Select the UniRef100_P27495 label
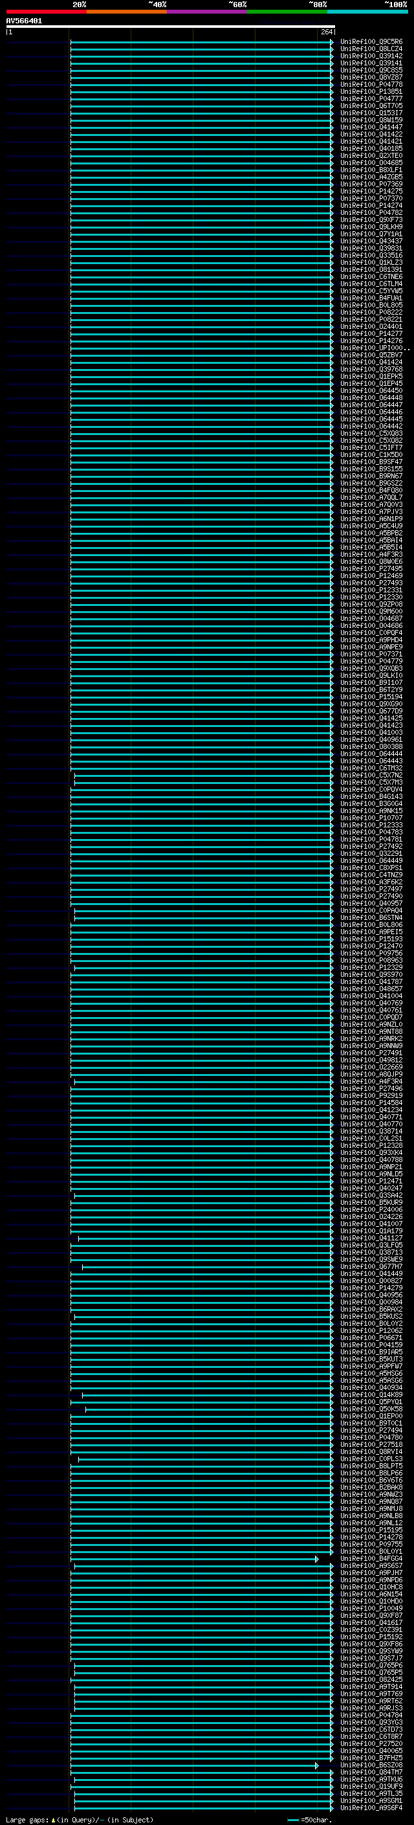The height and width of the screenshot is (1825, 414). 371,569
